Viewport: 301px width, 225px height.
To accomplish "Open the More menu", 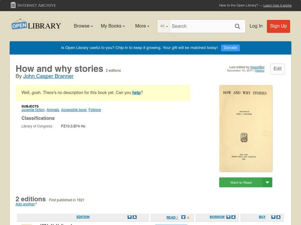I will tap(141, 26).
